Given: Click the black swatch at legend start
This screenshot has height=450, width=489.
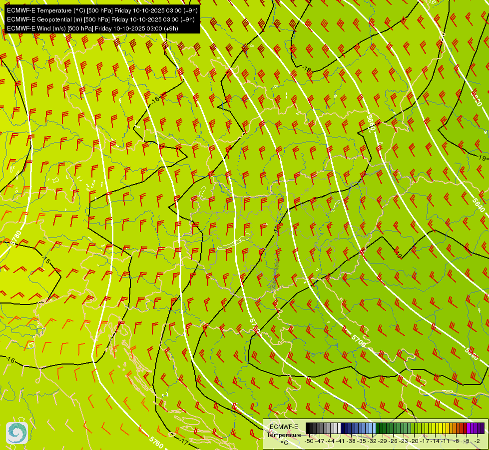Looking at the screenshot, I should point(308,428).
